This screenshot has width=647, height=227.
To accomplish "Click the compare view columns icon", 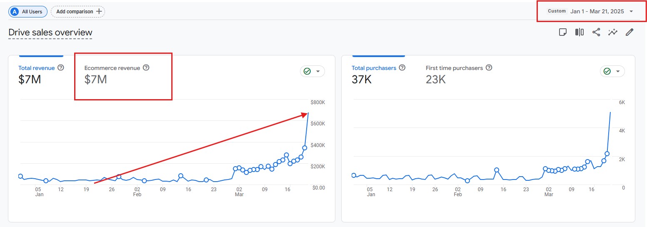I will (580, 32).
